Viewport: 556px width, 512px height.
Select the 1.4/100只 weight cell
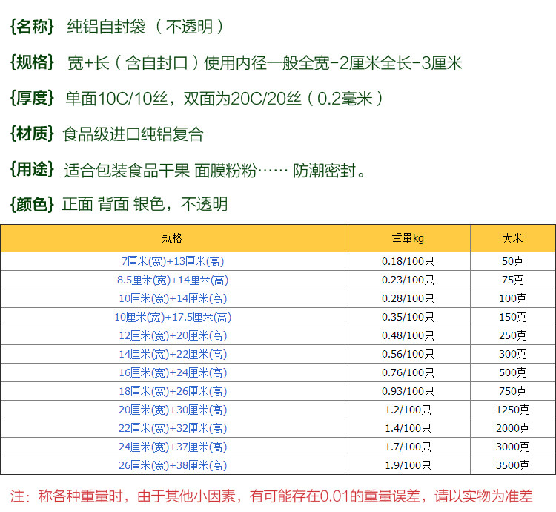408,428
